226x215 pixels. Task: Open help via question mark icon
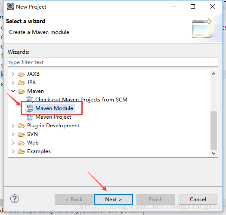tap(15, 199)
